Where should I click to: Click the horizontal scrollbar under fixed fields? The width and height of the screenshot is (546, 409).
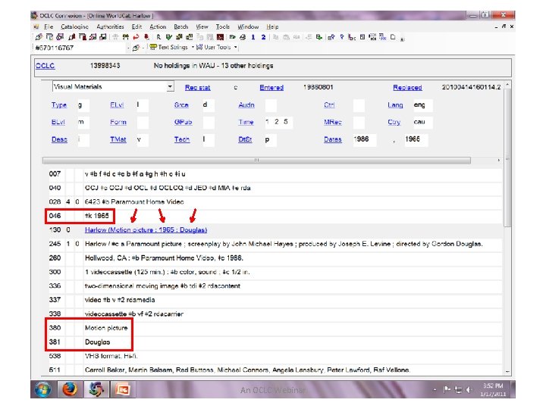click(x=256, y=161)
